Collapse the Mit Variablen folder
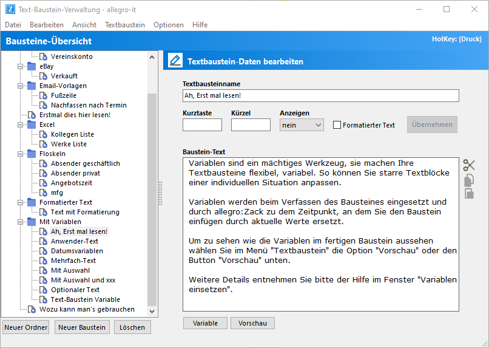Image resolution: width=489 pixels, height=348 pixels. pos(20,222)
